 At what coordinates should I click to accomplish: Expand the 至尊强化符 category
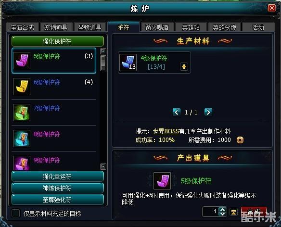58,200
